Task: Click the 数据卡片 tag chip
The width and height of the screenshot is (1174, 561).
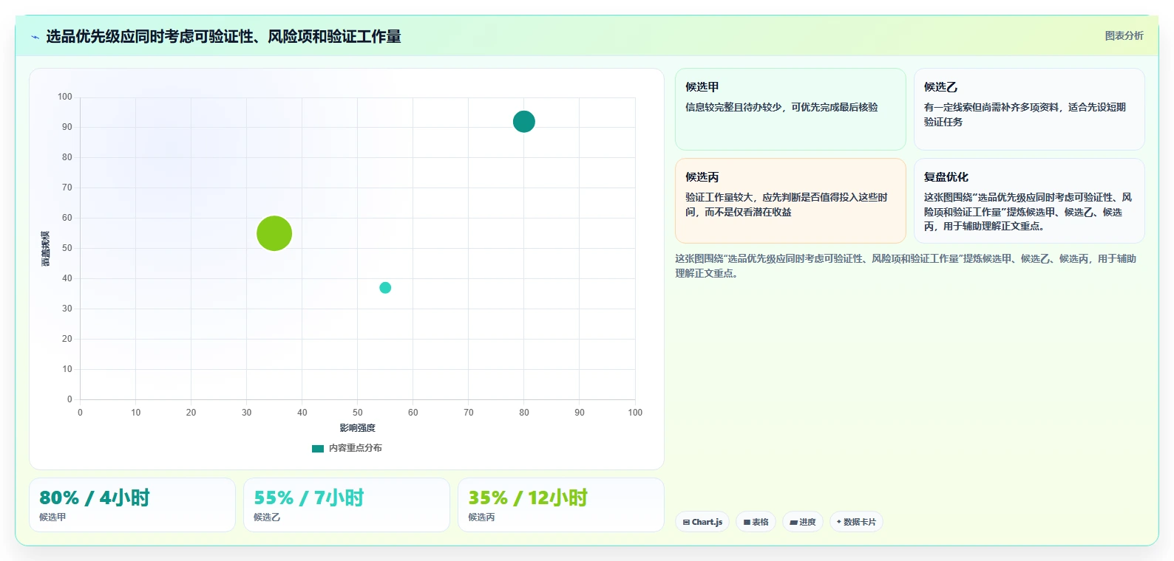Action: point(856,522)
